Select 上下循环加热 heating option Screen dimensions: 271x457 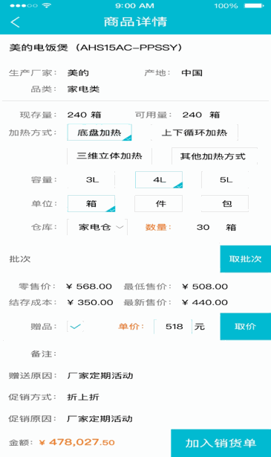195,132
